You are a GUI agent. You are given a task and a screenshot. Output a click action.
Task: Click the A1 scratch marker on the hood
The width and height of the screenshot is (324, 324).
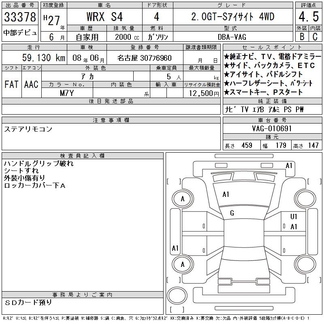pyautogui.click(x=226, y=194)
